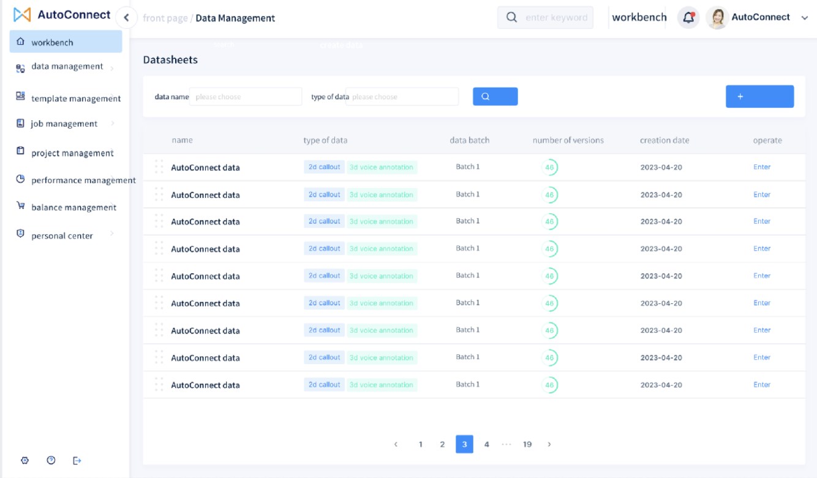The width and height of the screenshot is (817, 478).
Task: Click the user avatar picture
Action: (x=717, y=18)
